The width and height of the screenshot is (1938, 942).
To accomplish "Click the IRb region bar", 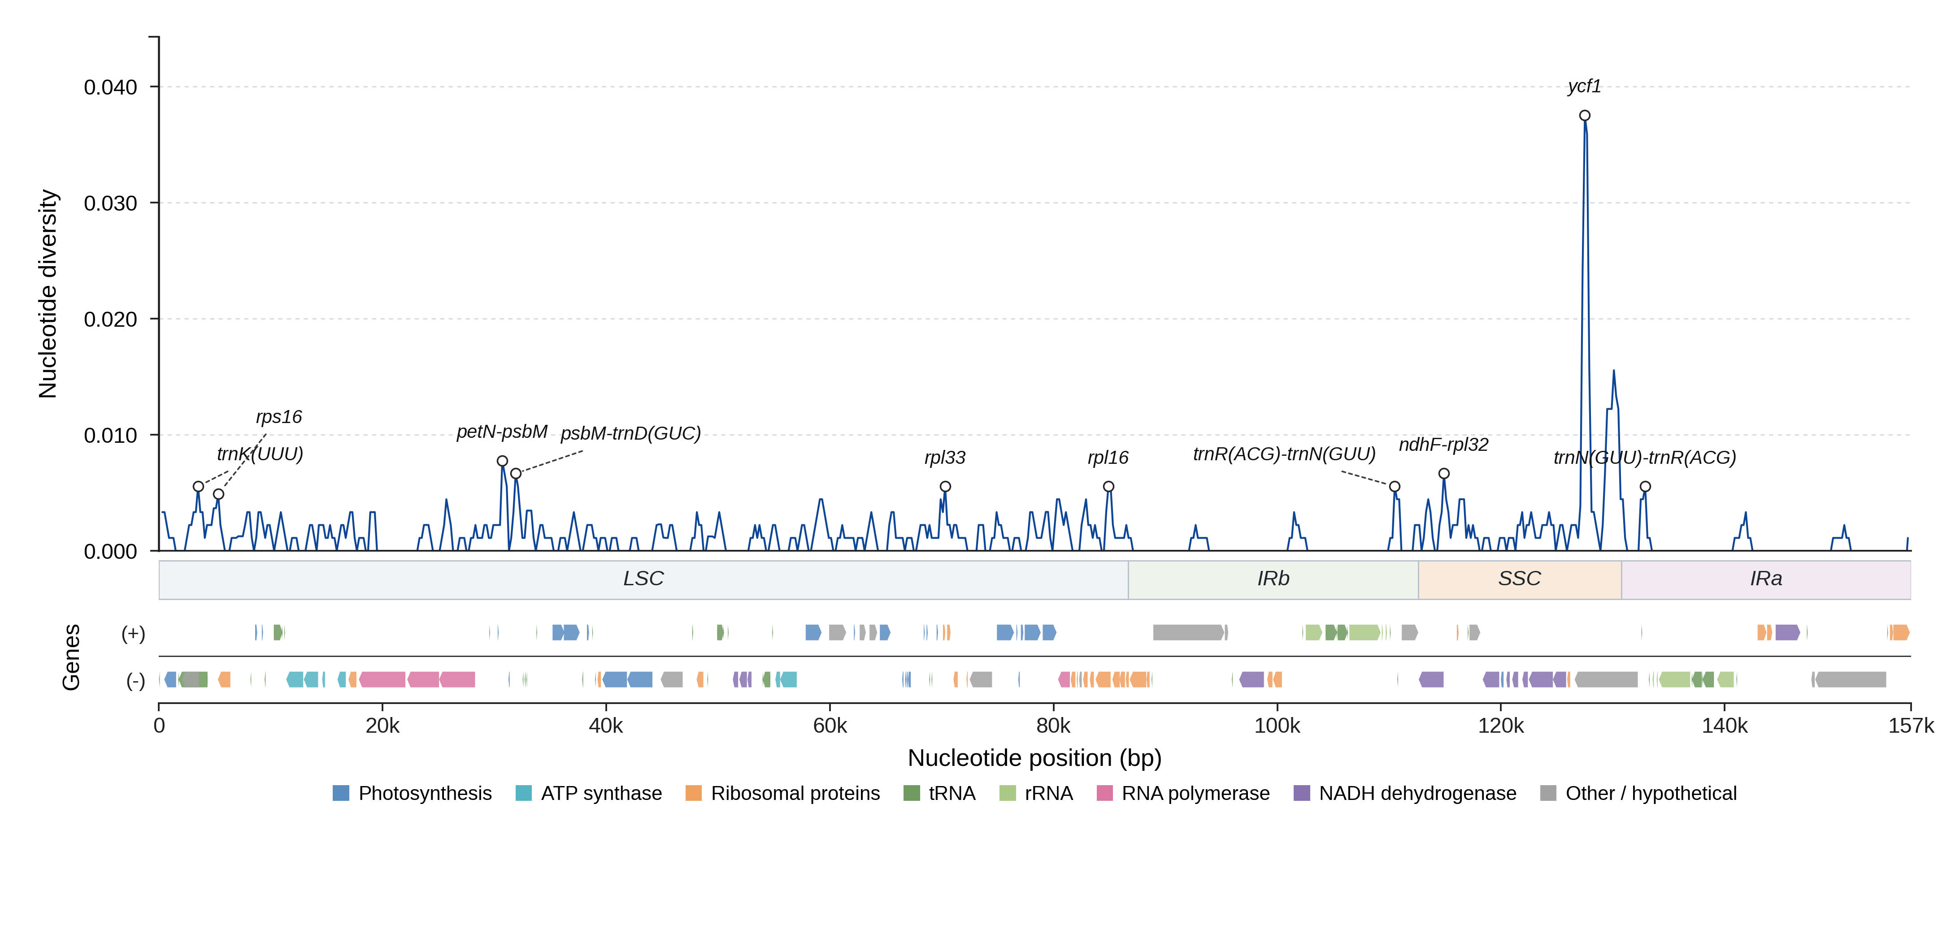I will (x=1273, y=579).
